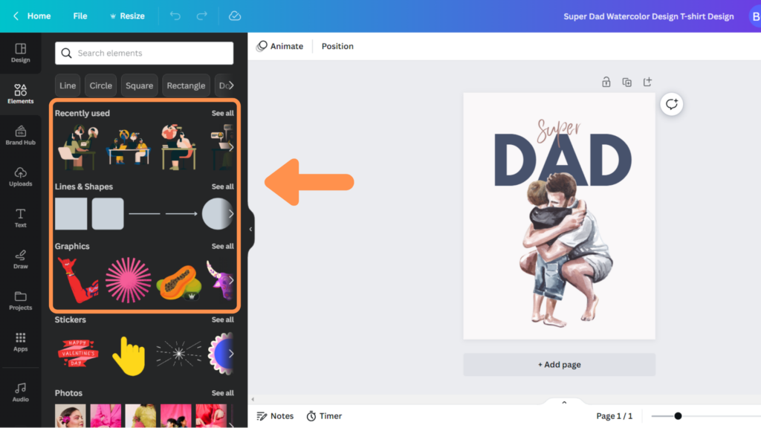Viewport: 761px width, 428px height.
Task: Show more filter chips with the arrow
Action: pos(231,85)
